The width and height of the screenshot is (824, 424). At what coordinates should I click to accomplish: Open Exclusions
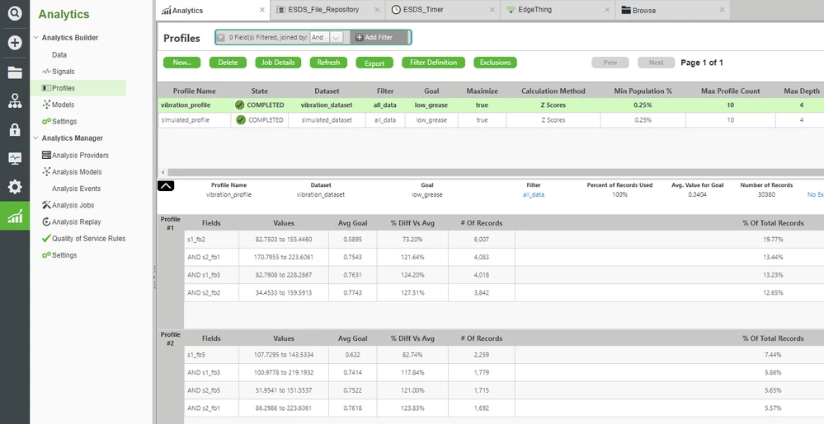pos(495,63)
